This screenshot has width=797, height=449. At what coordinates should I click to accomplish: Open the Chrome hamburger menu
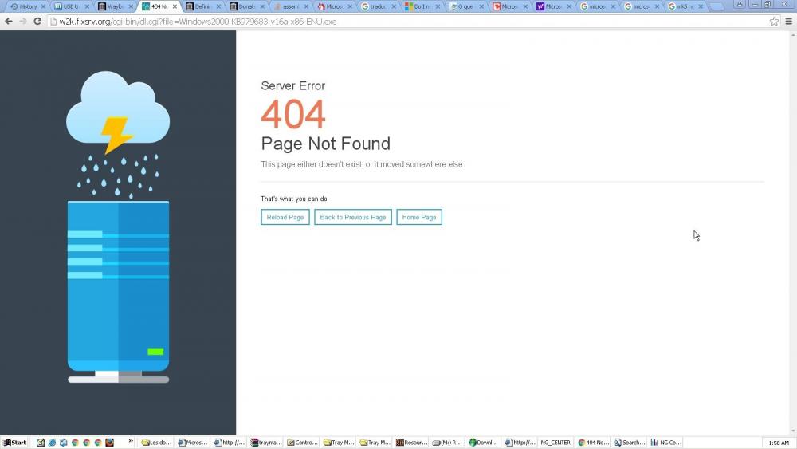point(788,22)
